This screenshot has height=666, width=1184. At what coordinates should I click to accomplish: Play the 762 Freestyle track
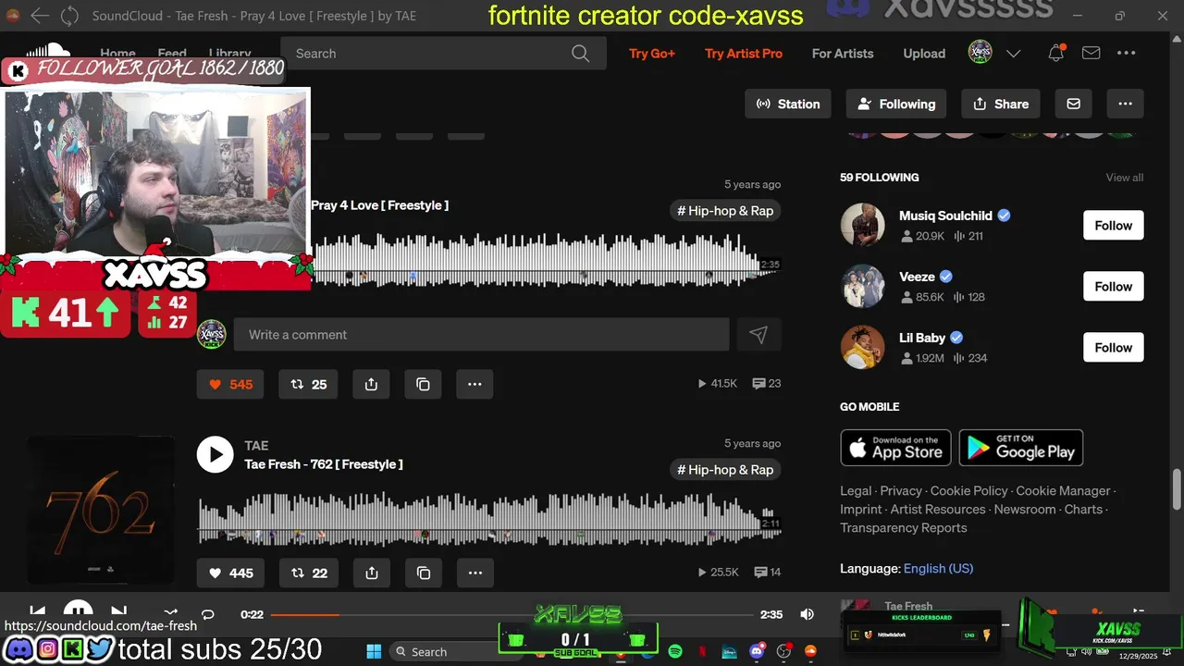coord(215,455)
